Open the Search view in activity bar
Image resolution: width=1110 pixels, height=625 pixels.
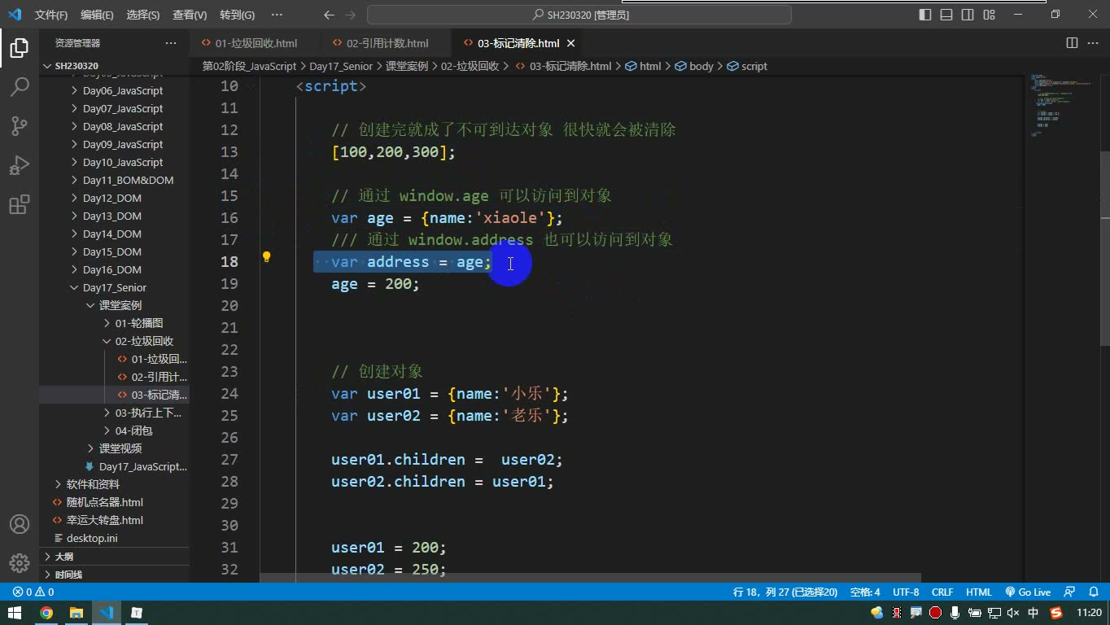(20, 86)
